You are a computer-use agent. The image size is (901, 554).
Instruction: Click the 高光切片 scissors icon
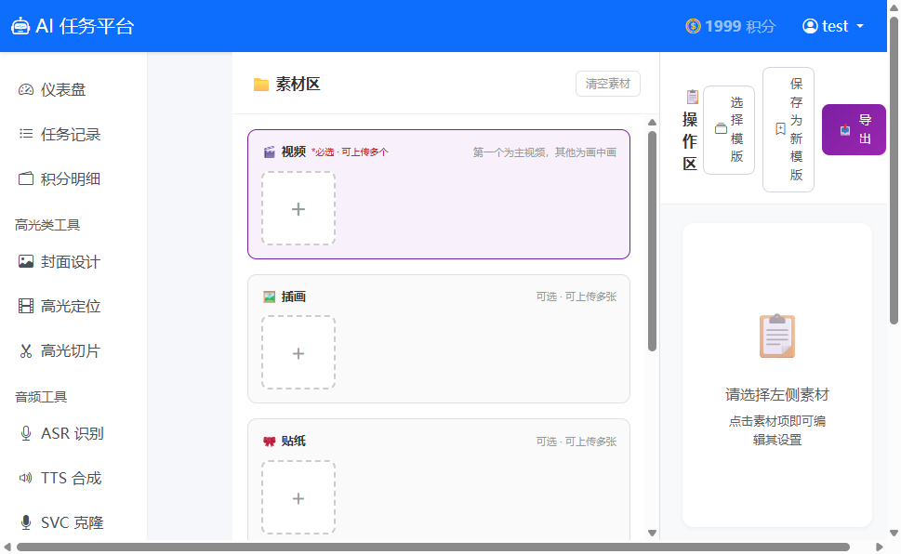26,350
